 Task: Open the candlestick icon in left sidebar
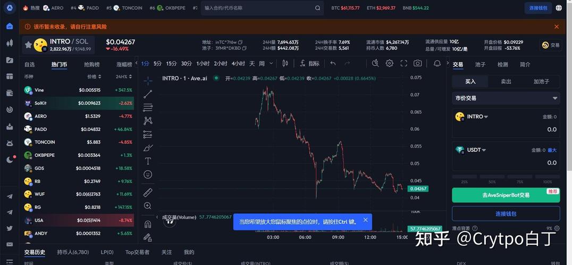click(10, 43)
